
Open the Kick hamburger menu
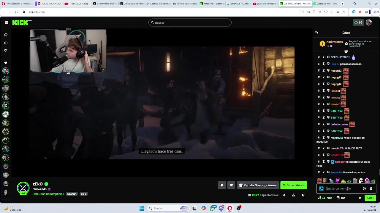(6, 22)
